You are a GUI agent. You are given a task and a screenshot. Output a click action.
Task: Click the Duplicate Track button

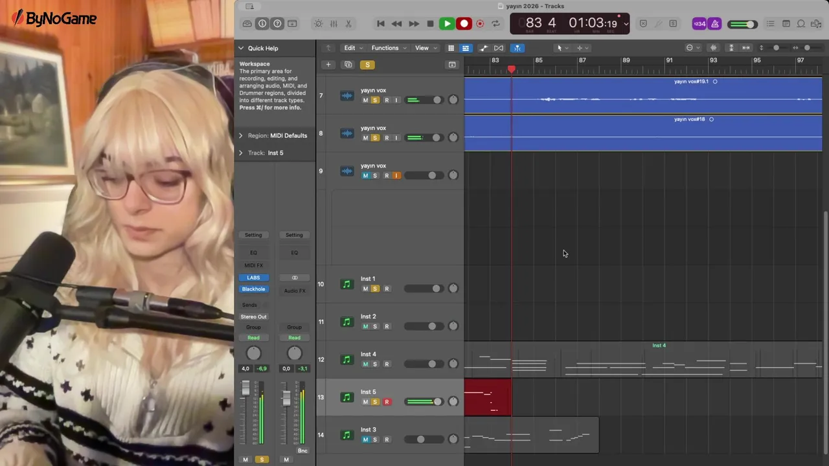tap(348, 65)
